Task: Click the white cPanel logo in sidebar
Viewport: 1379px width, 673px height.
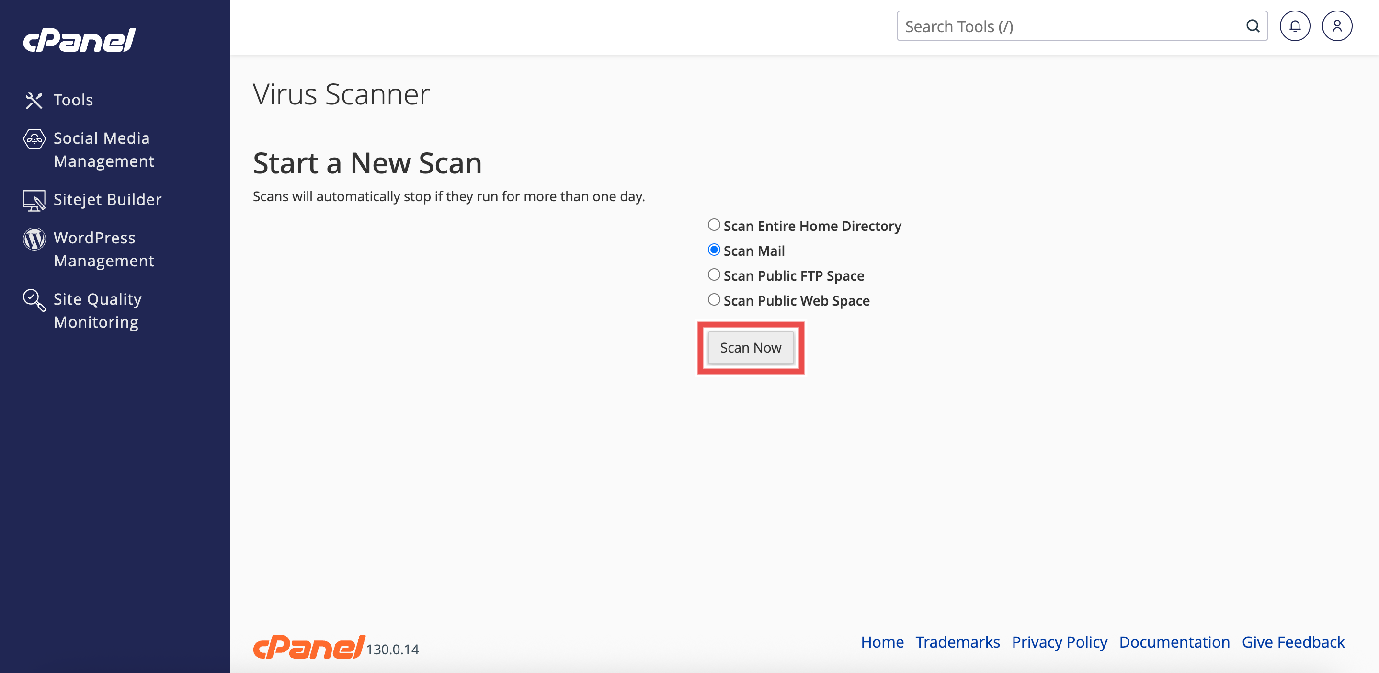Action: pyautogui.click(x=79, y=40)
